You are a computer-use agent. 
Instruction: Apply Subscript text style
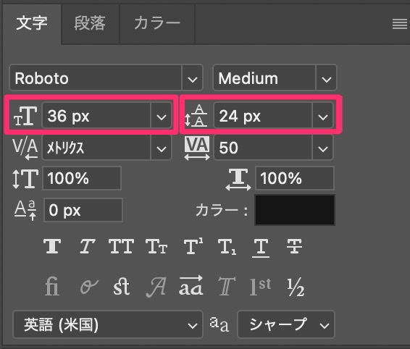pyautogui.click(x=227, y=246)
